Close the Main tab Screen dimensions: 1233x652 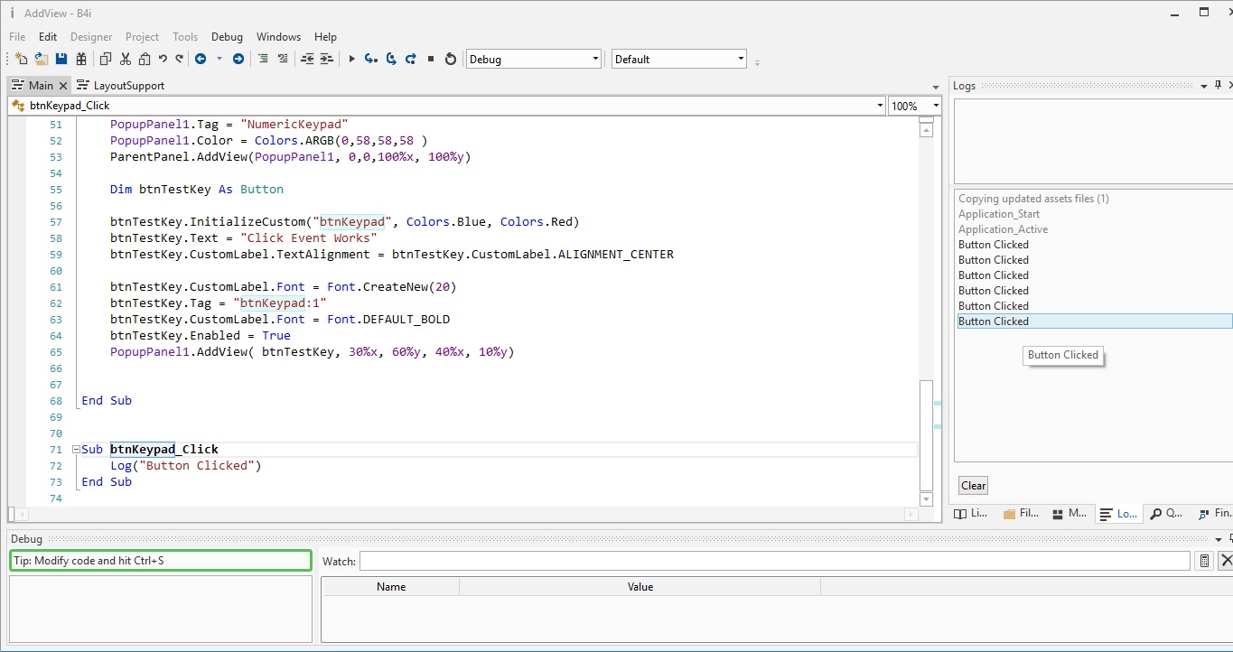(x=63, y=85)
